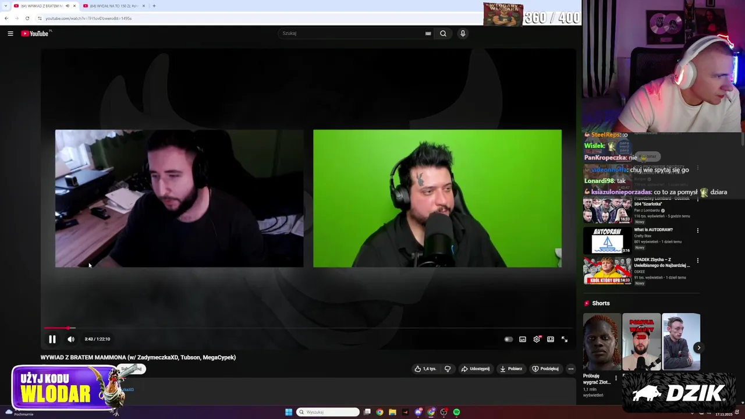
Task: Click the Podziękuj thanks button
Action: coord(545,368)
